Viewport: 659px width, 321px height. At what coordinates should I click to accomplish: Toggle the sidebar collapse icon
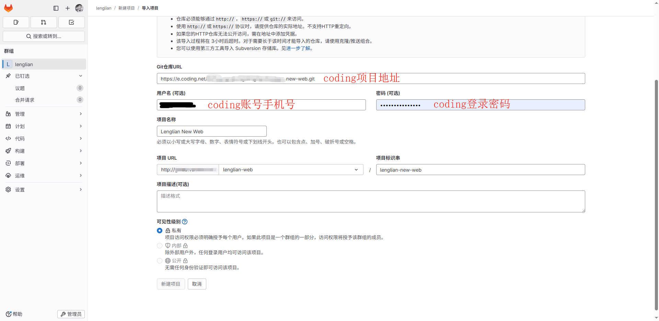pos(56,8)
